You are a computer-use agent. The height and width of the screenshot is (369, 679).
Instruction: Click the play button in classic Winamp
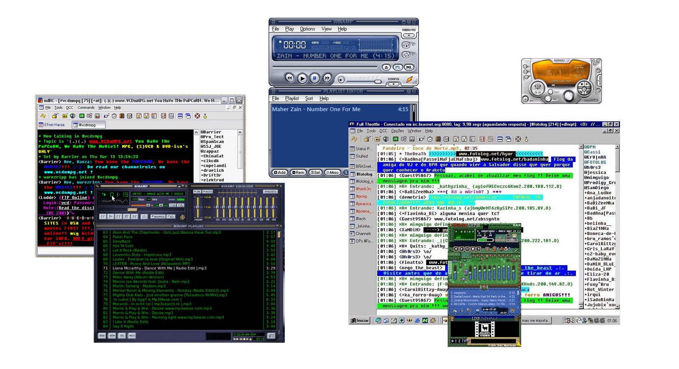pos(110,216)
